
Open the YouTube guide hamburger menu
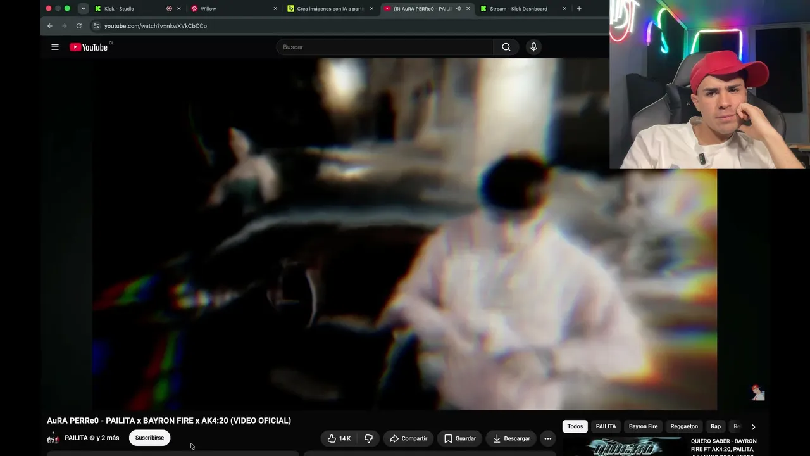coord(55,47)
